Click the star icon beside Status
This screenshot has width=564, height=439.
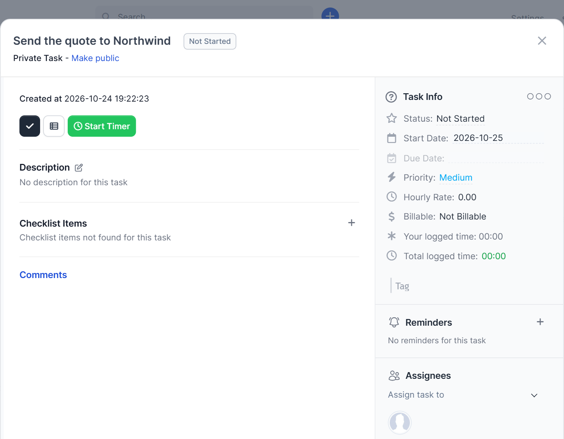coord(391,118)
